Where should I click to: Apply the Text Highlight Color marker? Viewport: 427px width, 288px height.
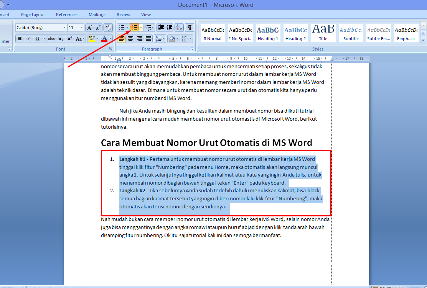point(91,39)
